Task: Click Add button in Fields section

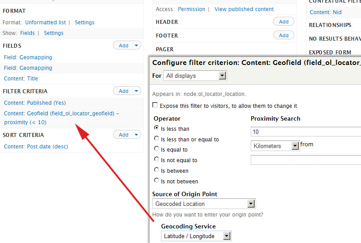Action: click(x=124, y=46)
